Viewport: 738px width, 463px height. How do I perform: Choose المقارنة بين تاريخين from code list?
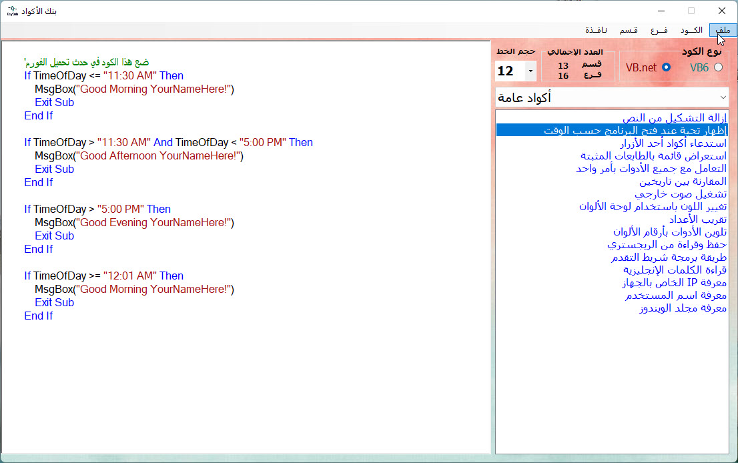coord(682,181)
